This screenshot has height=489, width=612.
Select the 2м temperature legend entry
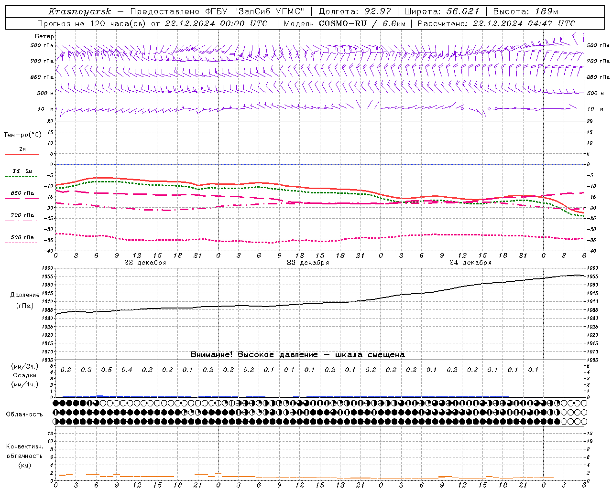[x=22, y=149]
